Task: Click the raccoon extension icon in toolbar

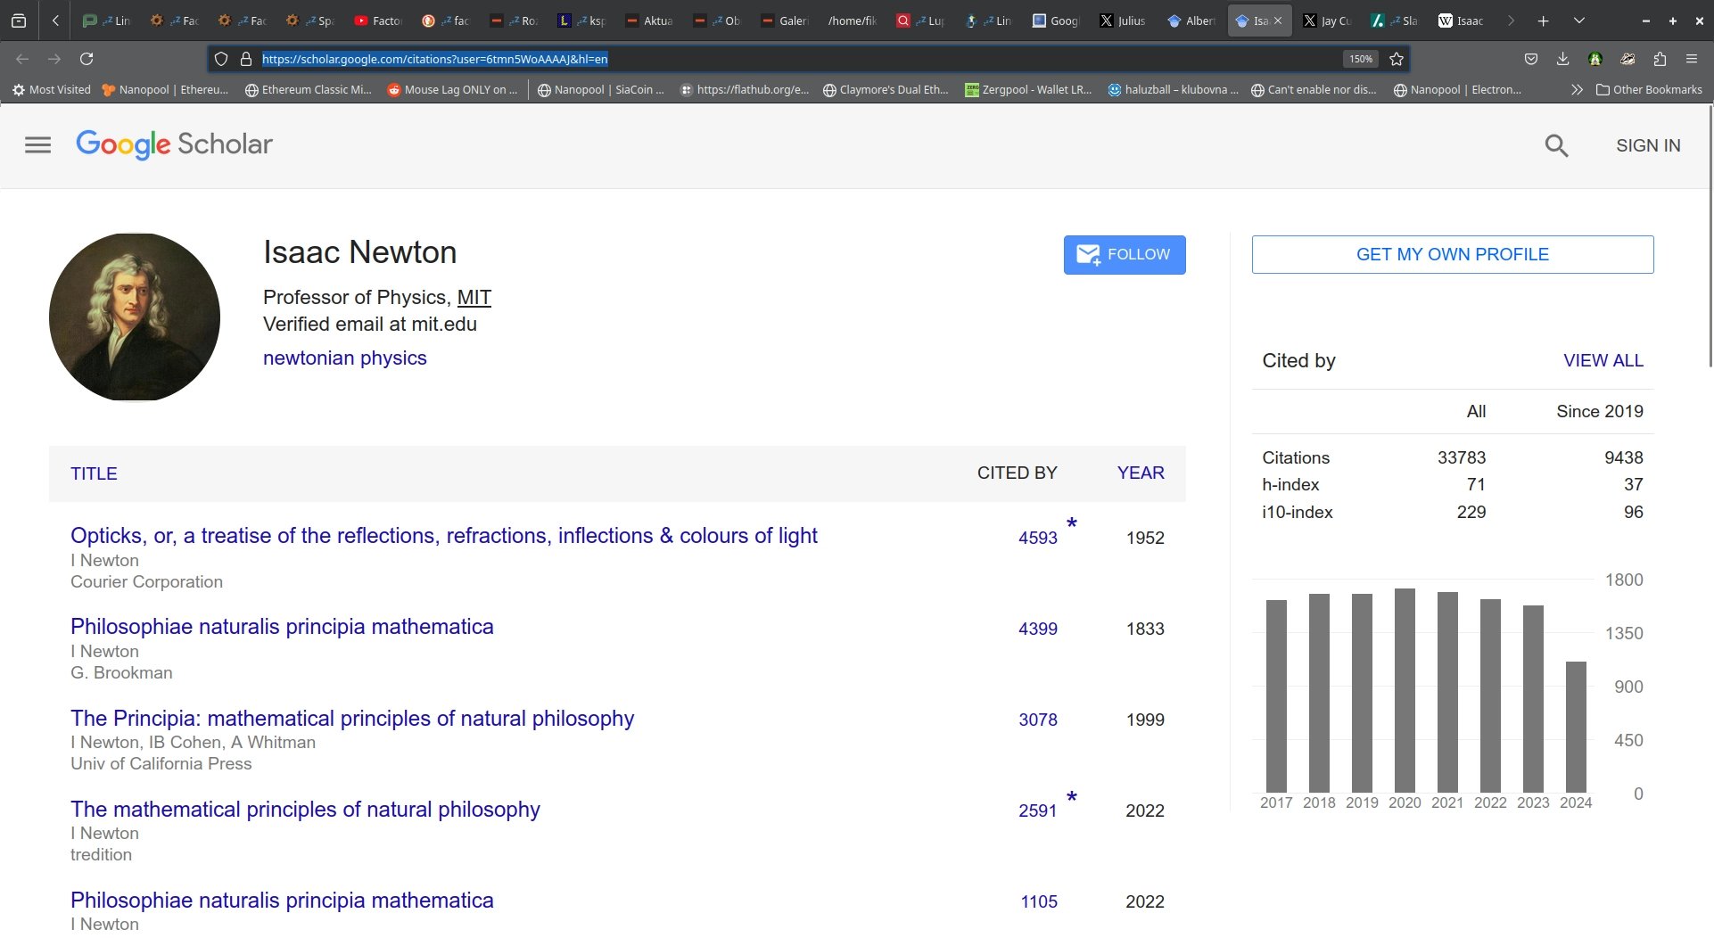Action: 1627,59
